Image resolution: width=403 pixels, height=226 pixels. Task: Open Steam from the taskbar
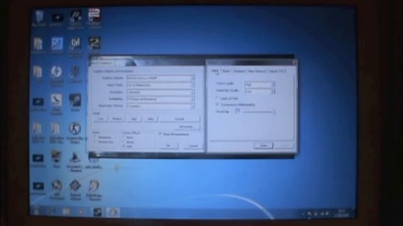point(97,212)
